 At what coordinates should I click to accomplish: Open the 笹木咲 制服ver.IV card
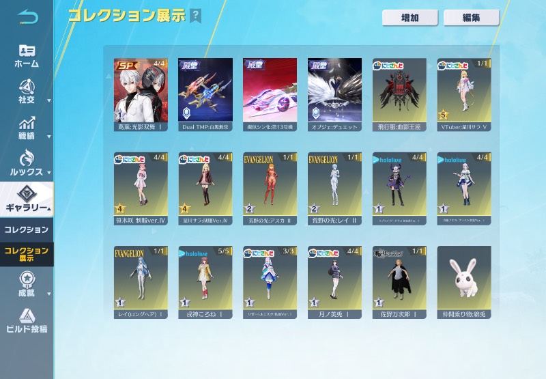(x=141, y=188)
